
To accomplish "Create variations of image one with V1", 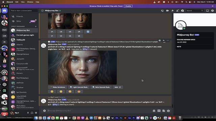I will click(52, 36).
